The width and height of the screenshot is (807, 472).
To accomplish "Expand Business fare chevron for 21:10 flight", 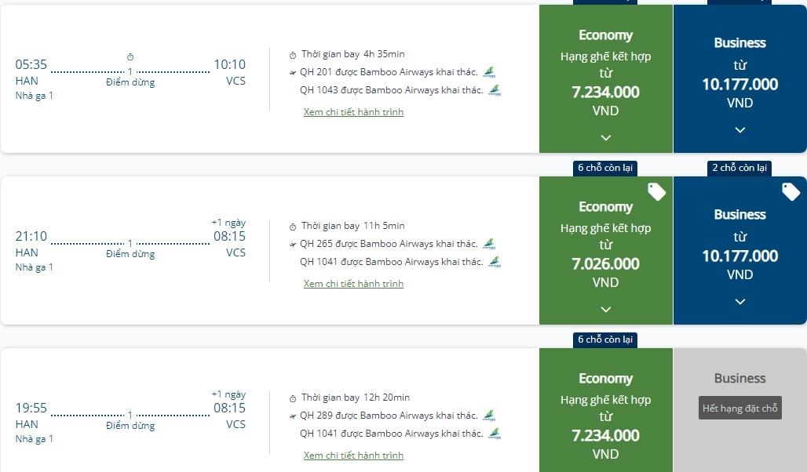I will pos(739,301).
